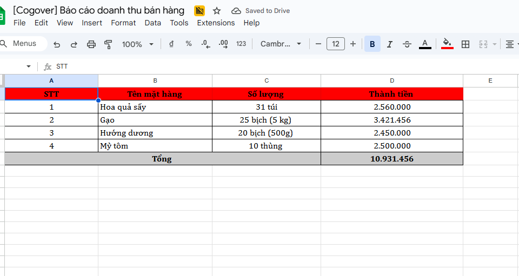Click the document title to rename
519x276 pixels.
pyautogui.click(x=98, y=10)
